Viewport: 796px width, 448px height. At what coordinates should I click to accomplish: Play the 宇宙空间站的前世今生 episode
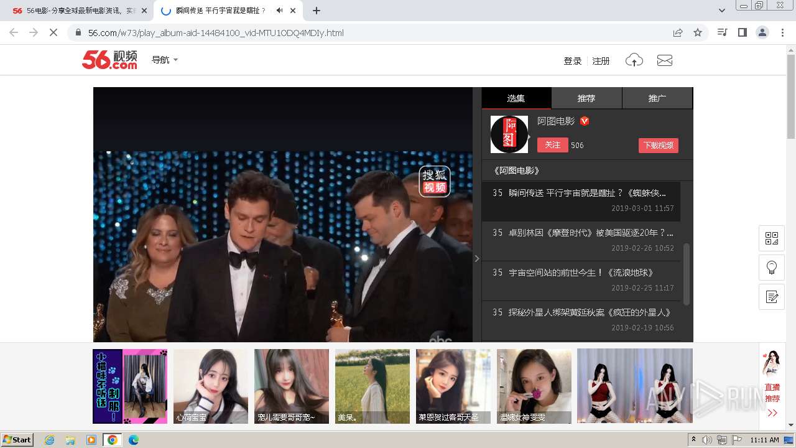click(581, 280)
